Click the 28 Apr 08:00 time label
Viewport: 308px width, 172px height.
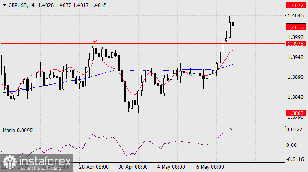pyautogui.click(x=94, y=167)
